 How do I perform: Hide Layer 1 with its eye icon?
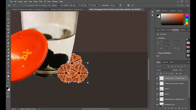[157, 94]
